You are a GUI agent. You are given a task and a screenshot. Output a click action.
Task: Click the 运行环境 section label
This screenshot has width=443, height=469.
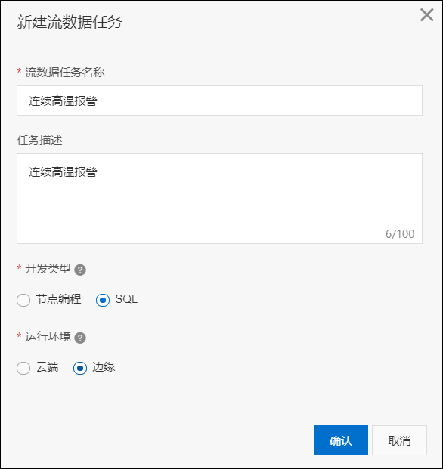tap(48, 337)
